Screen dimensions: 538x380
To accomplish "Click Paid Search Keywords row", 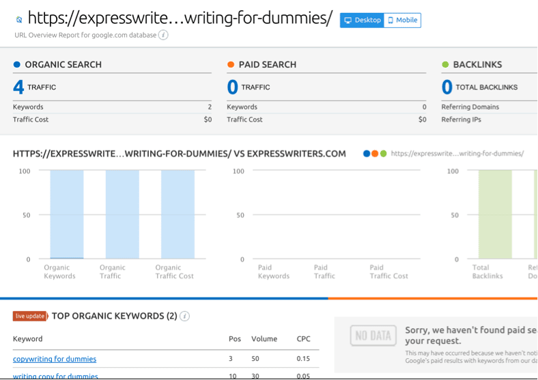I will click(x=326, y=107).
